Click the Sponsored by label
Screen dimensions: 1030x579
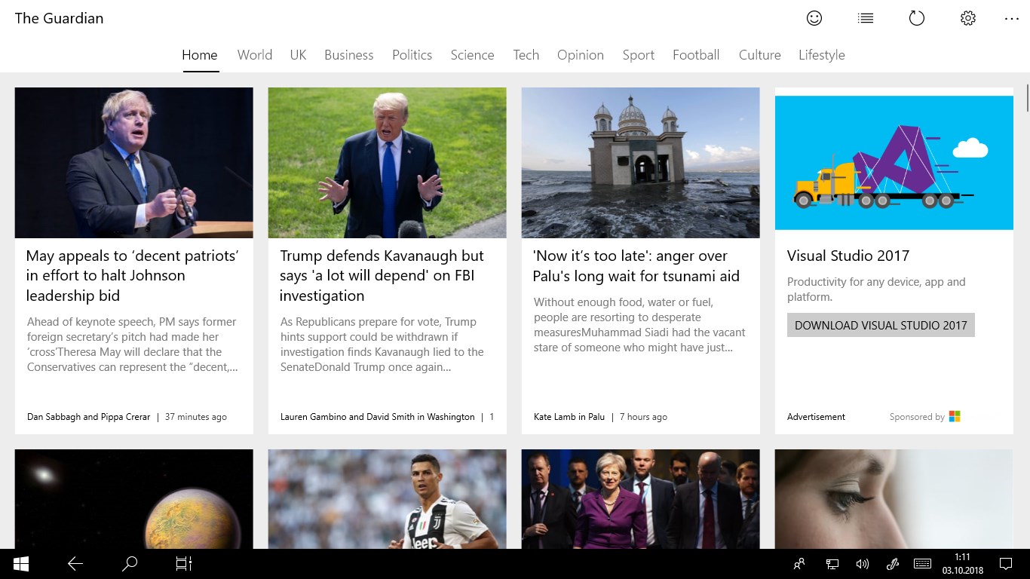click(x=917, y=417)
